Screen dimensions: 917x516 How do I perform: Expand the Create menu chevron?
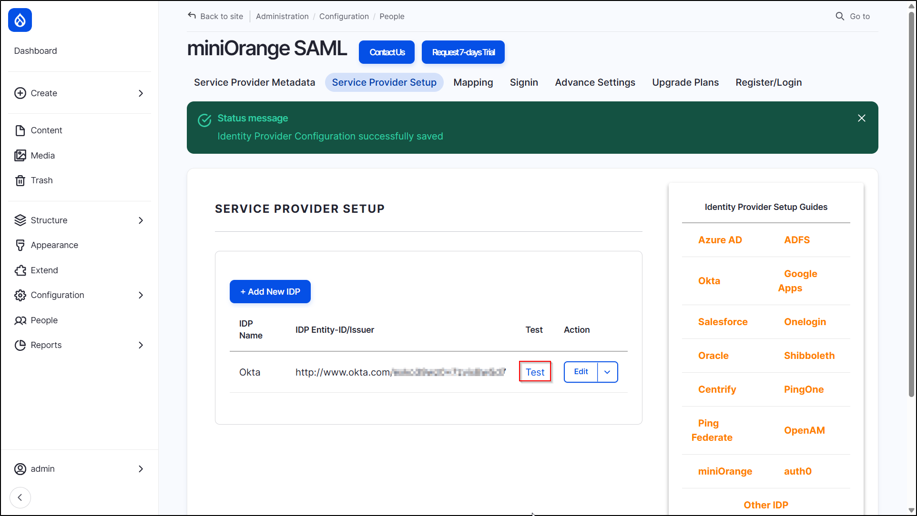pyautogui.click(x=141, y=93)
